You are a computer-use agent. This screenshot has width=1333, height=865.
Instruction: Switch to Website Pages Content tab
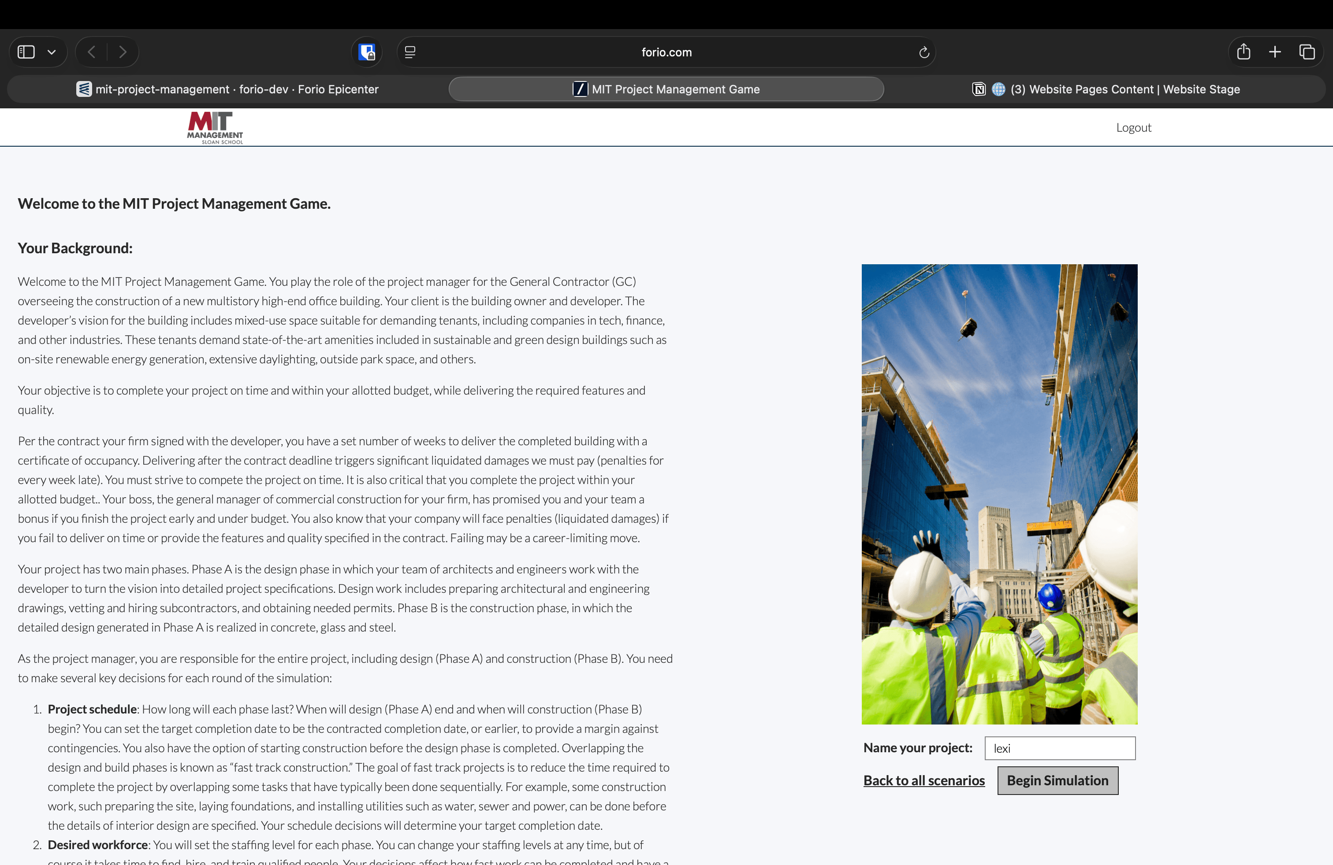(1106, 89)
